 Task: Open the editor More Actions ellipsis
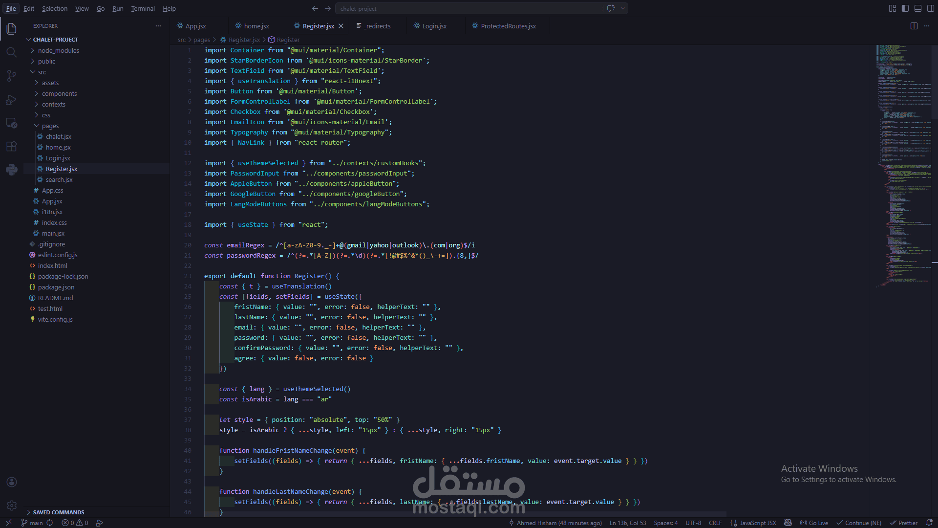[x=927, y=26]
